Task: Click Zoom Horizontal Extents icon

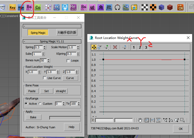Action: pyautogui.click(x=153, y=120)
